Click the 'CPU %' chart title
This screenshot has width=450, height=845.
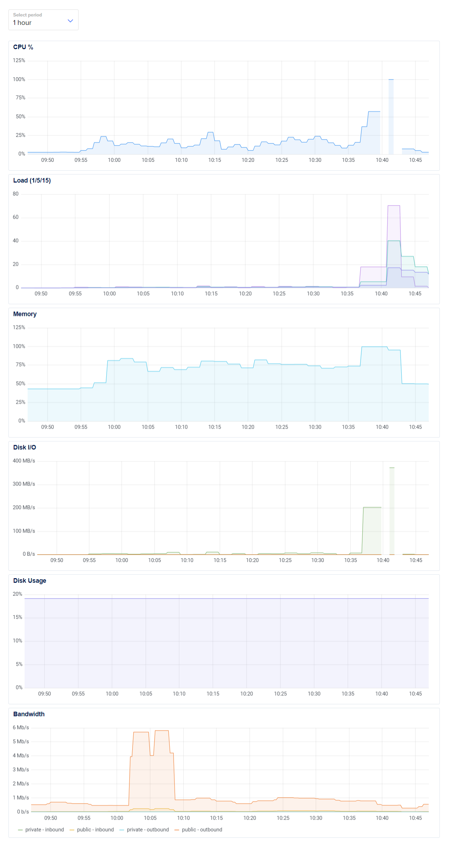click(23, 47)
